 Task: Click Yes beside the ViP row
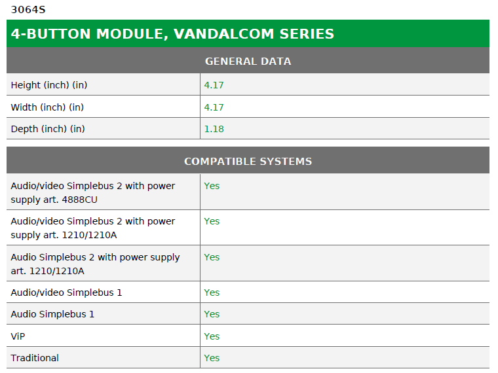tap(212, 336)
